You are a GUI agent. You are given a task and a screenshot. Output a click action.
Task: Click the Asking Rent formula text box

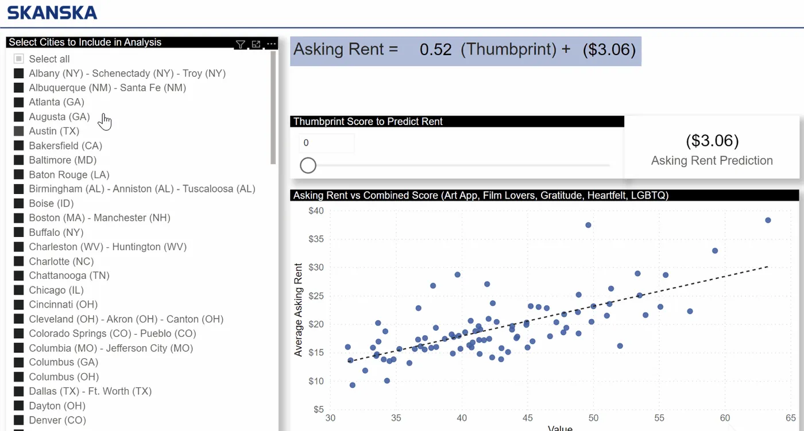tap(465, 51)
